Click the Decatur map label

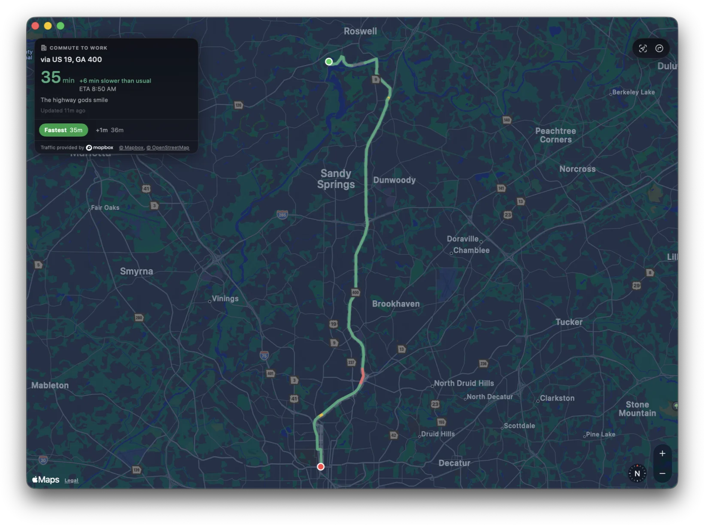tap(454, 463)
